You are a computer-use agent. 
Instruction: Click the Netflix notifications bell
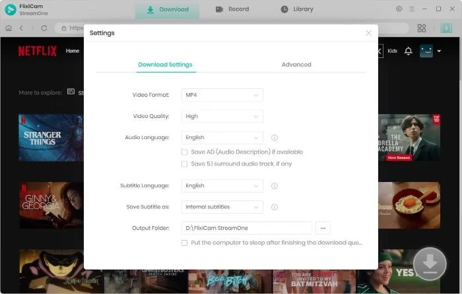click(408, 51)
